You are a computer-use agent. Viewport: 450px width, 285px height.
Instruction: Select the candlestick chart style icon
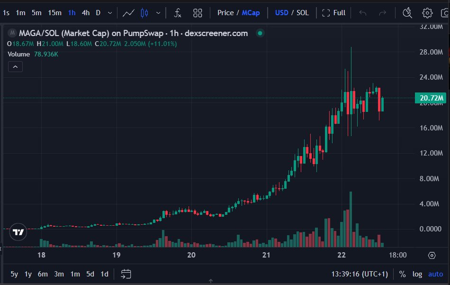[144, 13]
